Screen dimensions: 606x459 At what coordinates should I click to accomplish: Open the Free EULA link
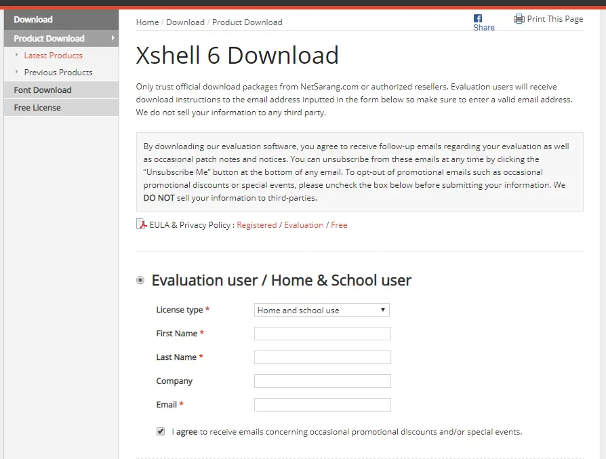[339, 225]
